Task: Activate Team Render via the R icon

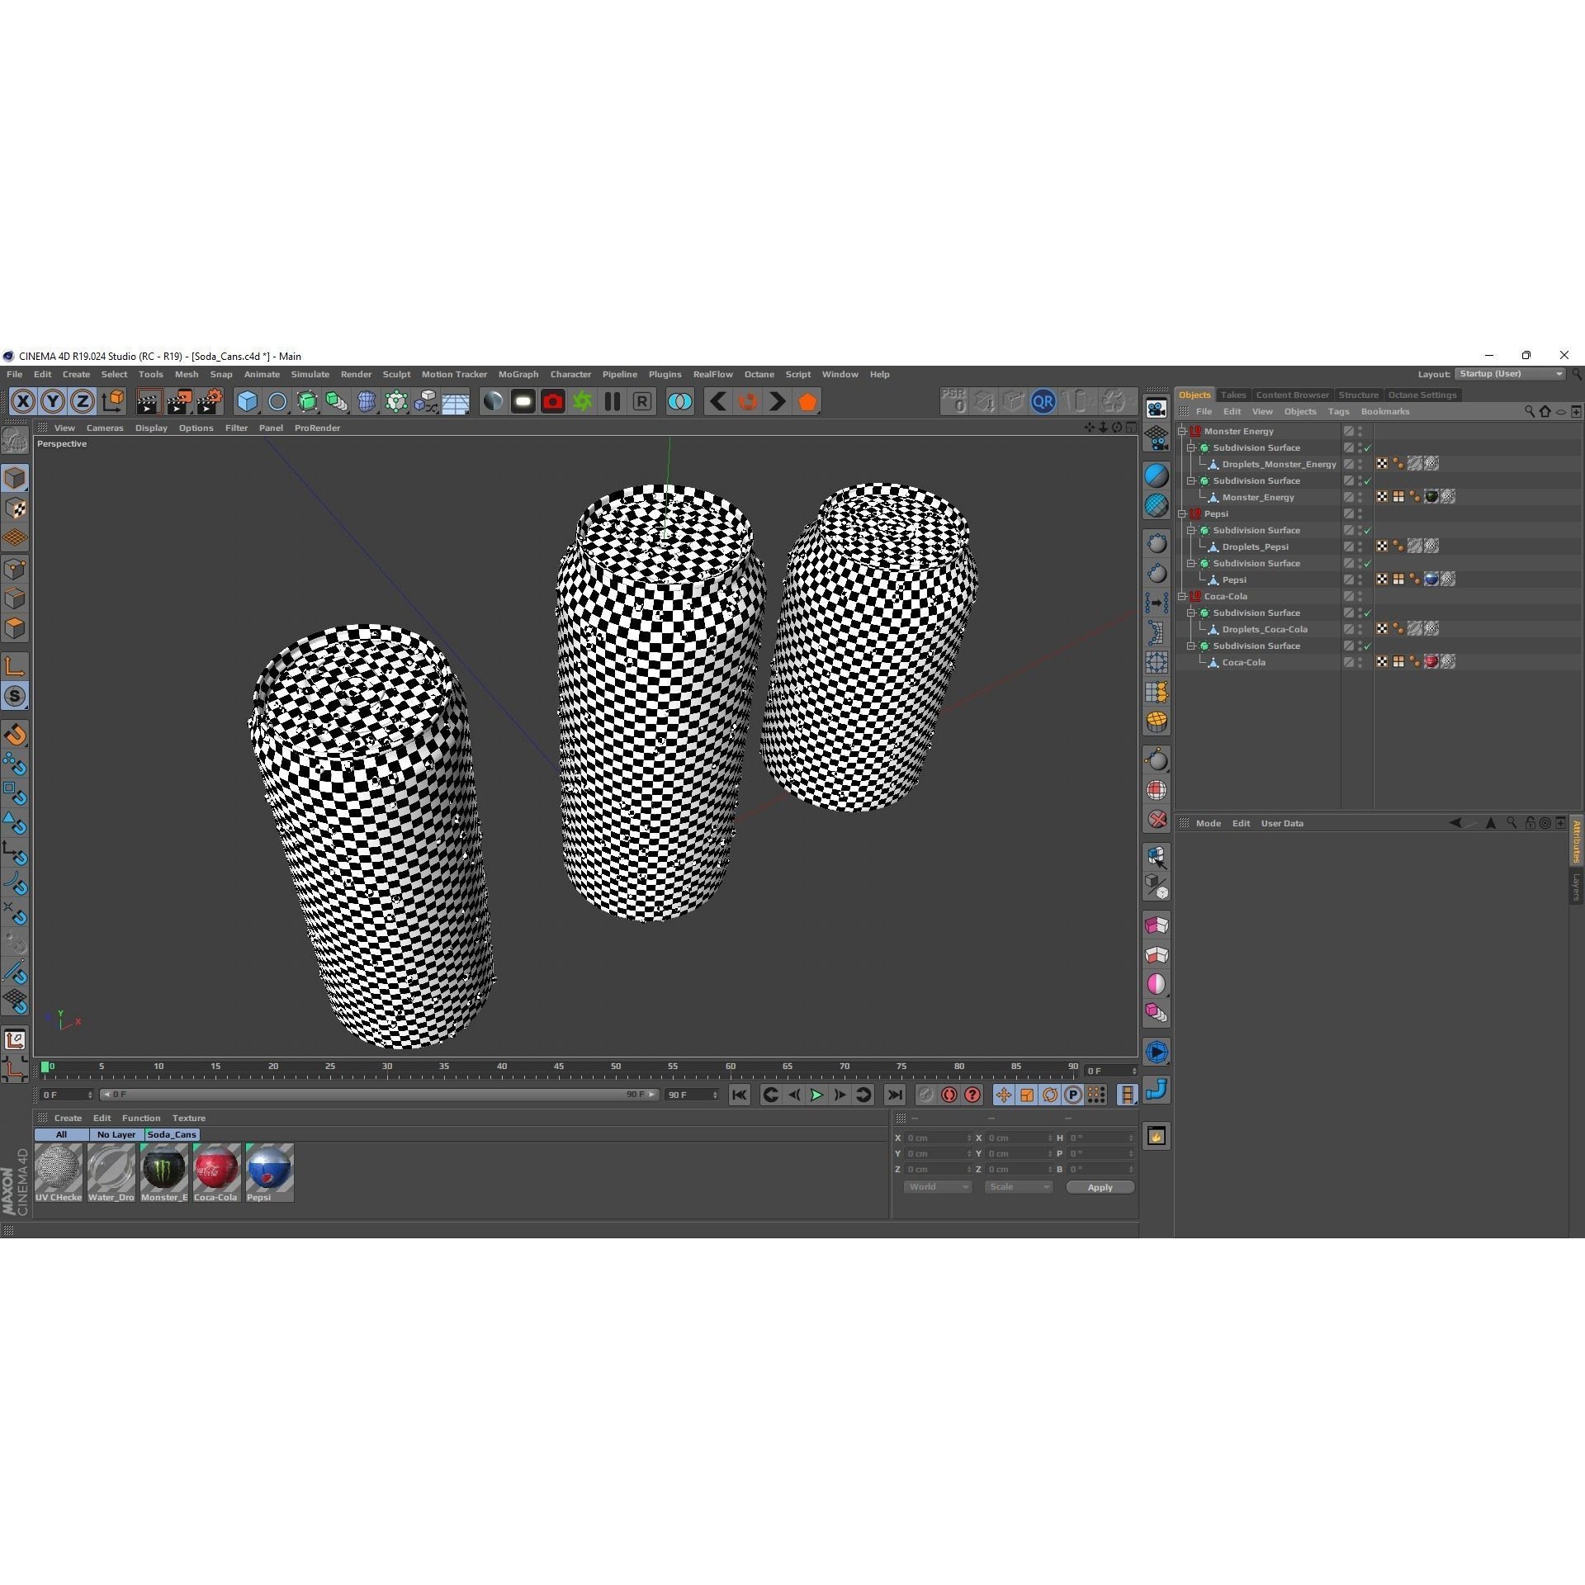Action: tap(641, 401)
